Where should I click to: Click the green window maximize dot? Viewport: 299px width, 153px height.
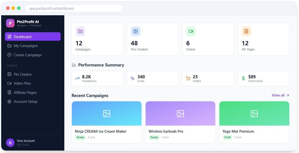[19, 8]
